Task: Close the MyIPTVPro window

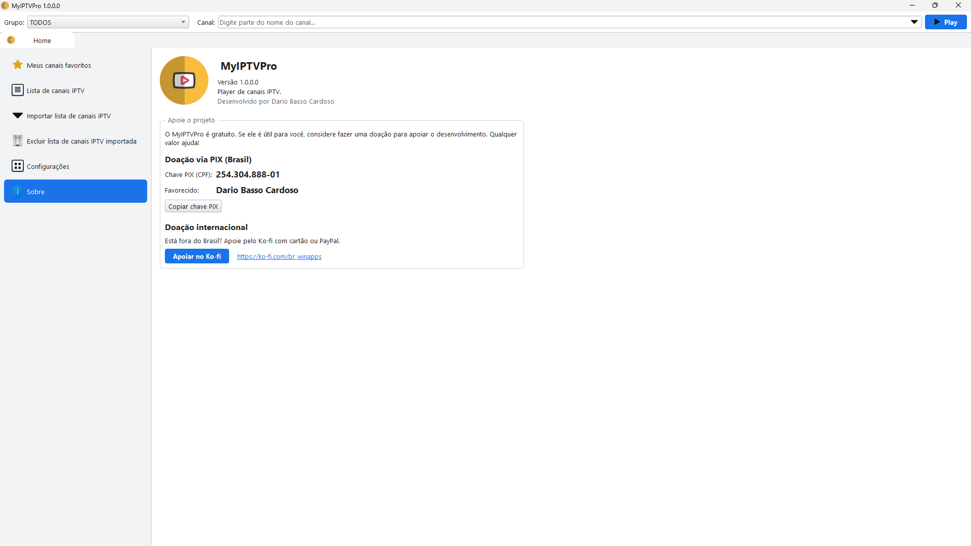Action: pos(958,6)
